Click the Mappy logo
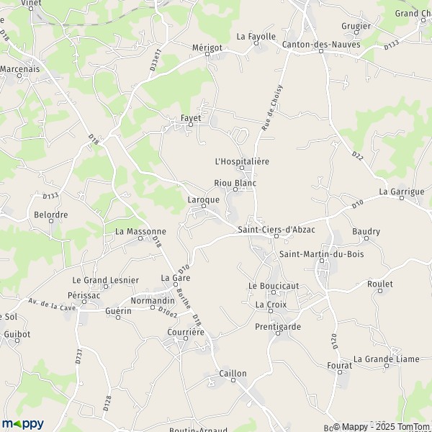The image size is (432, 432). point(23,424)
